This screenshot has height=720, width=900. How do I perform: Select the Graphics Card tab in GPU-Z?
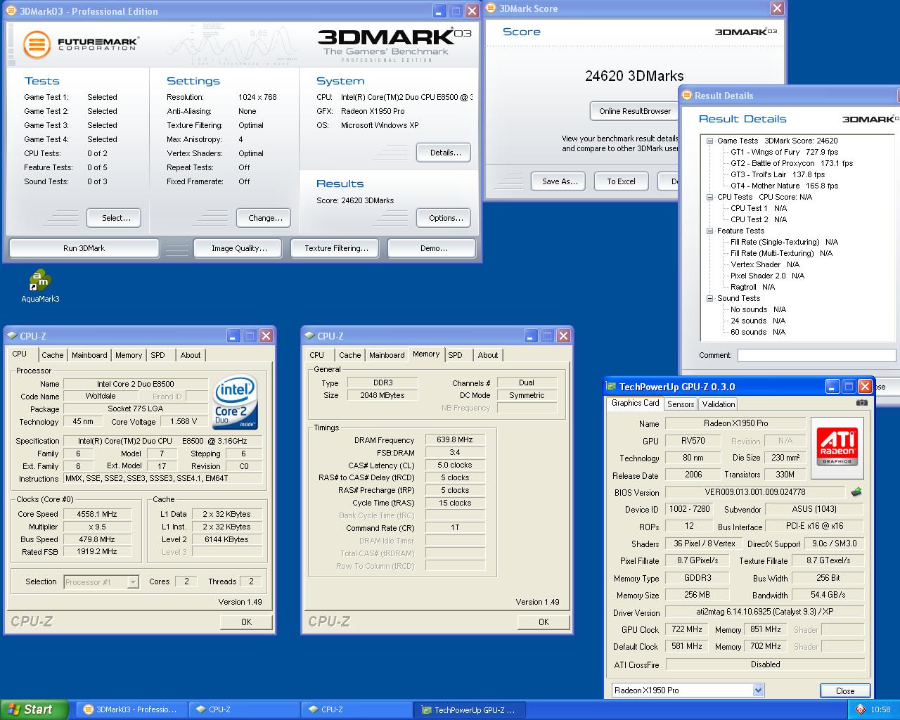click(635, 403)
